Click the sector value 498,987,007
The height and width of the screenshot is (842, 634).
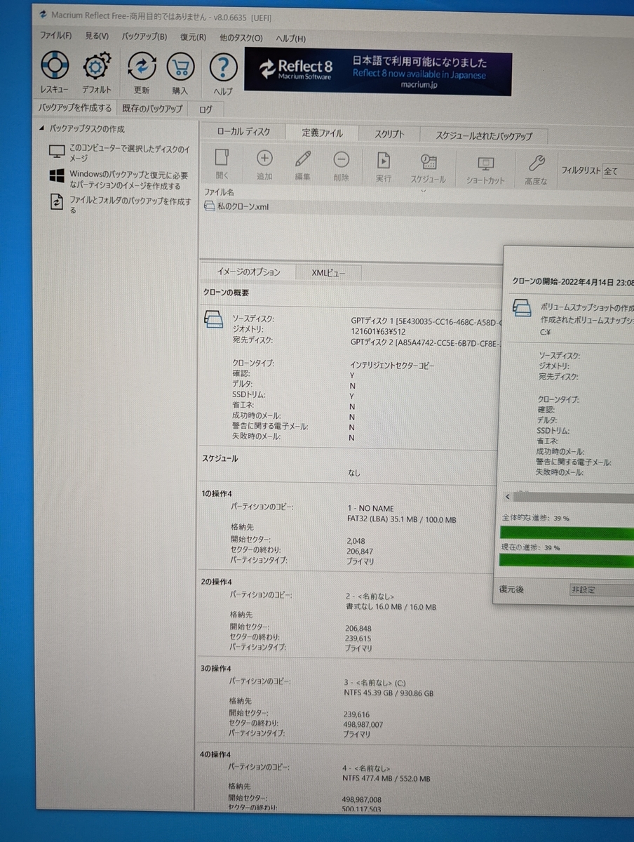365,725
